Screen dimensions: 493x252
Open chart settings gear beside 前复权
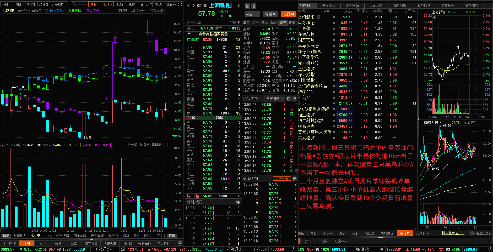pos(47,11)
